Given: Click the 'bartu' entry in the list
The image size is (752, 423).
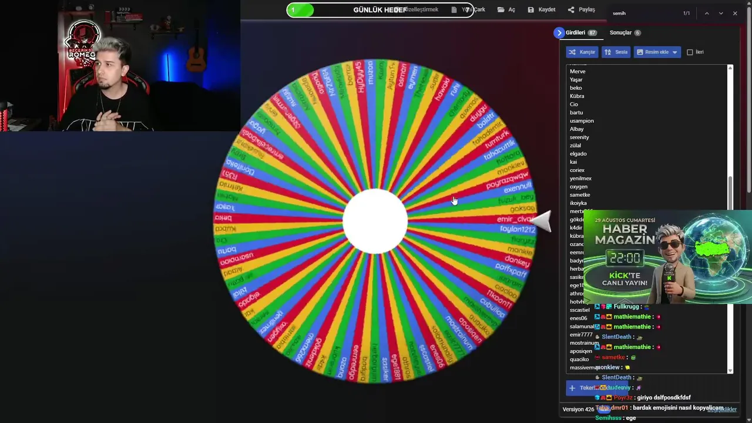Looking at the screenshot, I should coord(576,113).
